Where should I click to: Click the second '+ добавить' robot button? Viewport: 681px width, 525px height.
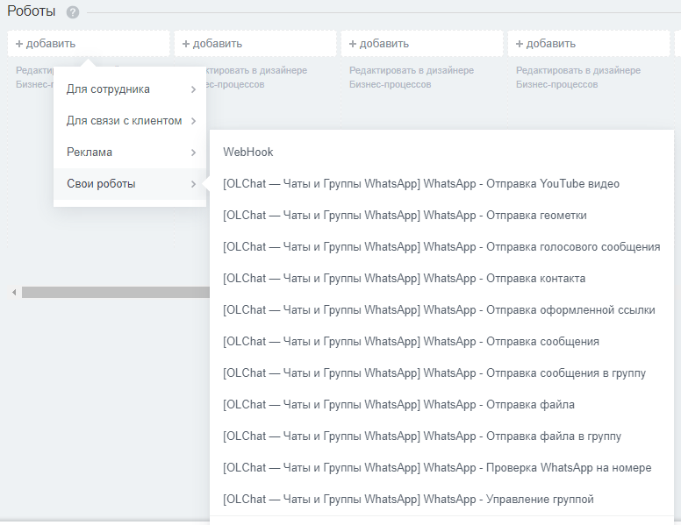(x=255, y=44)
